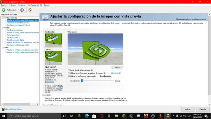Open Microsoft Edge from taskbar
This screenshot has width=211, height=119.
tap(87, 116)
